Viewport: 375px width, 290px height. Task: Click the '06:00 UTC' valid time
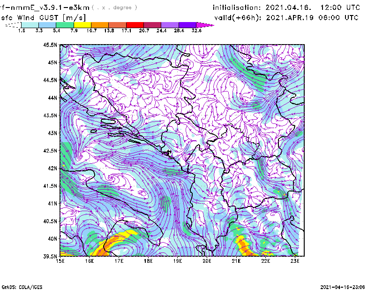(x=338, y=18)
